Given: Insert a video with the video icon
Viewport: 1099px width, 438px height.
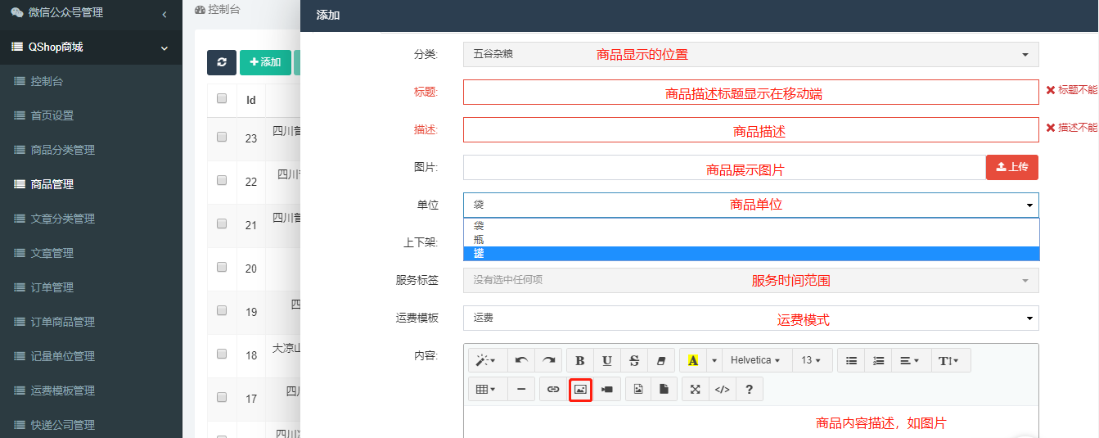Looking at the screenshot, I should pos(606,390).
